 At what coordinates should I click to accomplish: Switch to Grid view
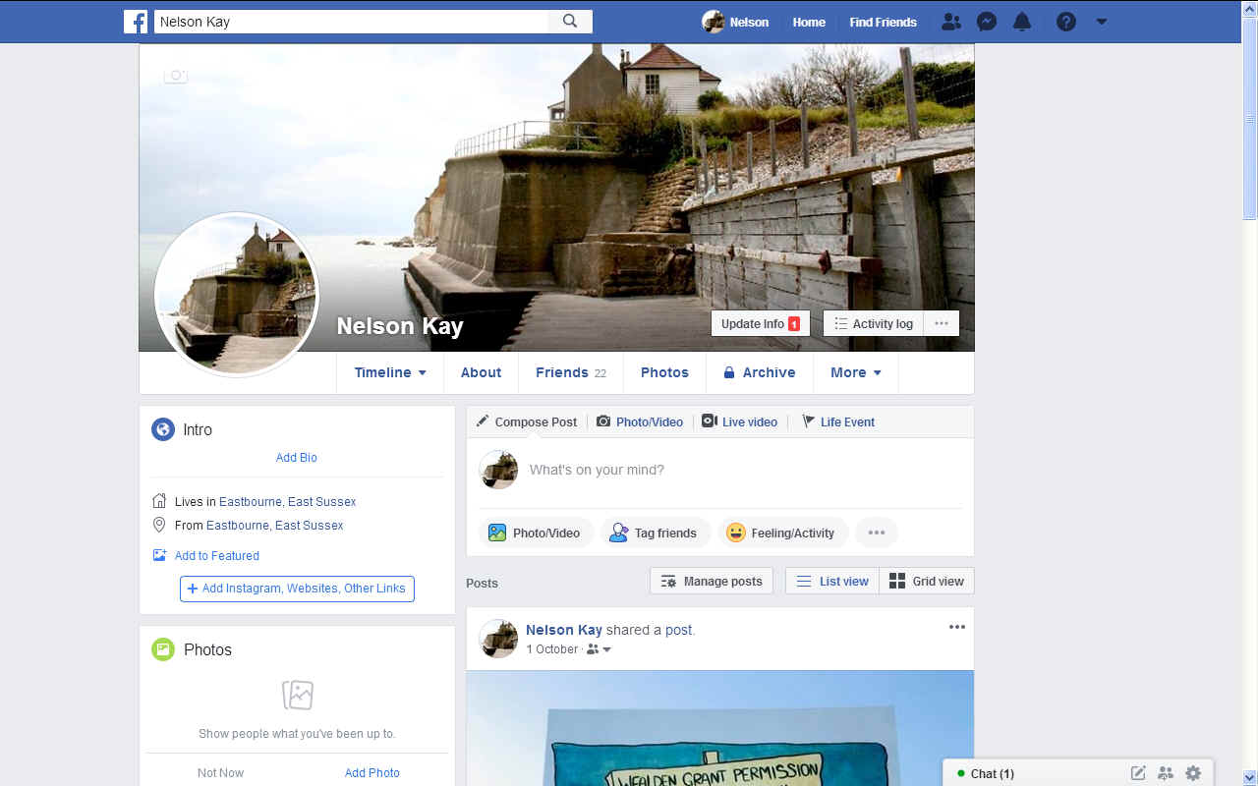click(x=927, y=581)
